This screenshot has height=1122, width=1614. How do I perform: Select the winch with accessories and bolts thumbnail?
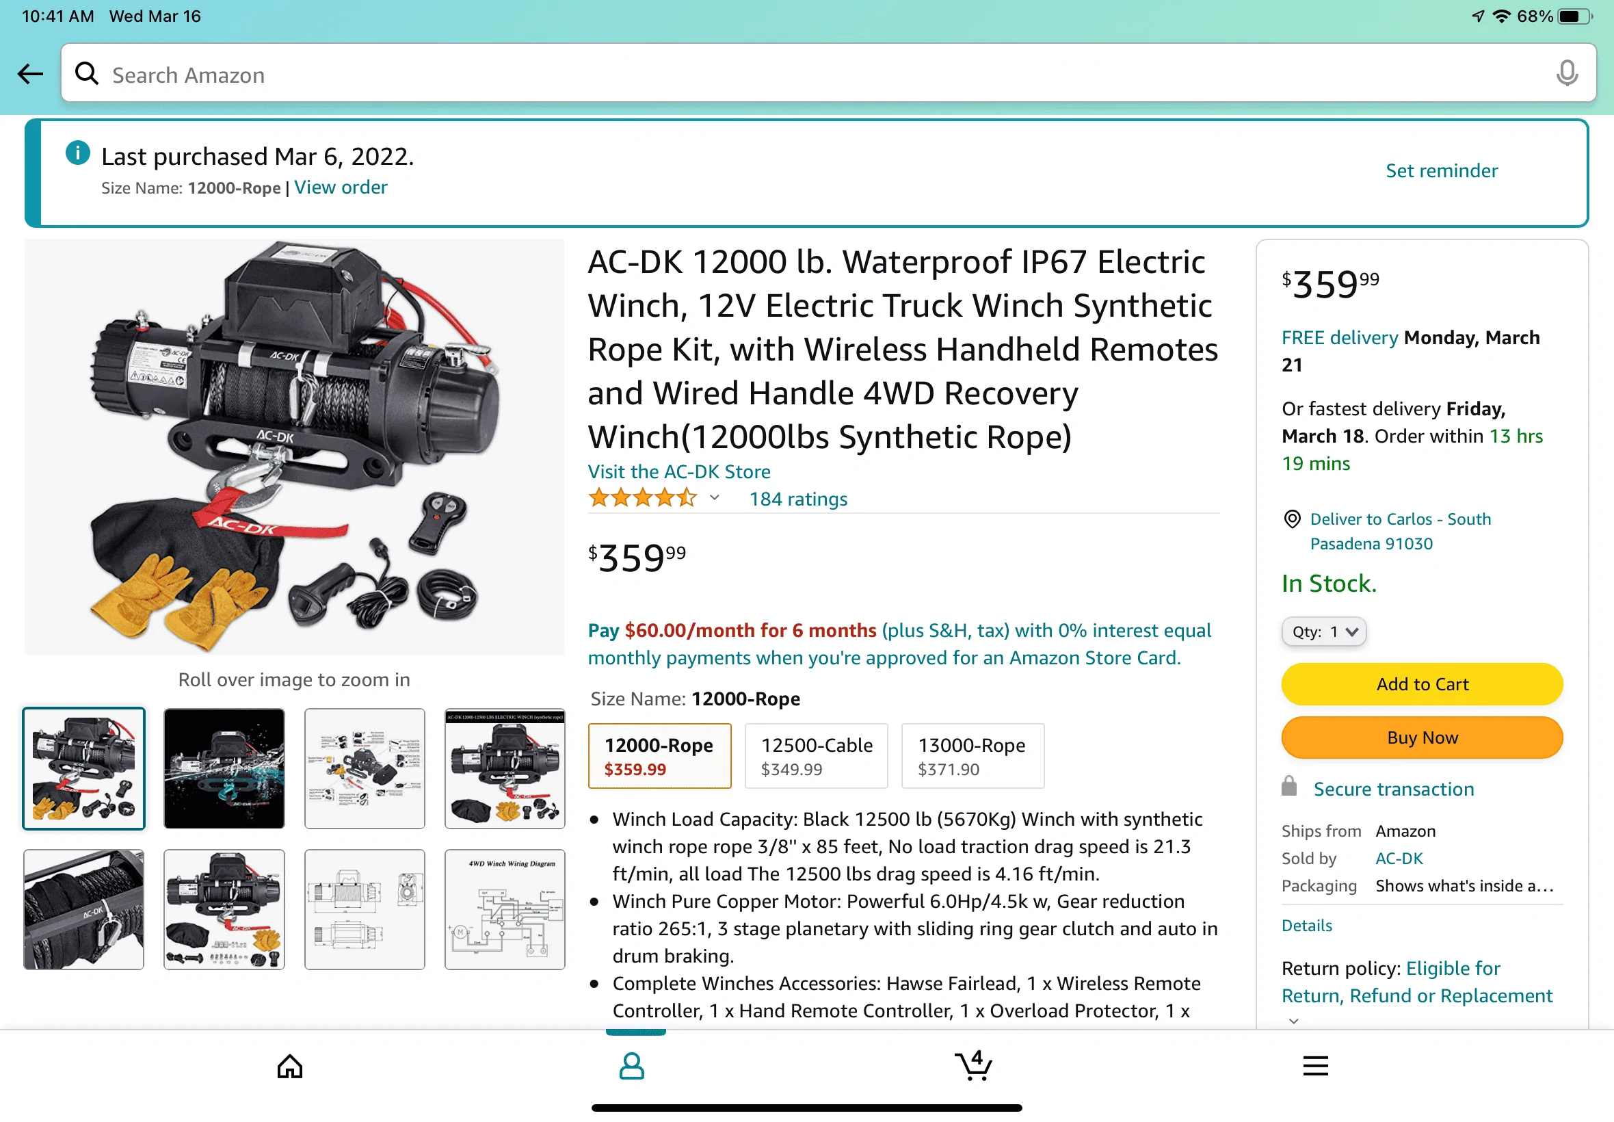click(224, 909)
